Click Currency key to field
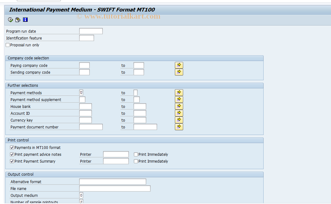The image size is (331, 204). pos(140,120)
